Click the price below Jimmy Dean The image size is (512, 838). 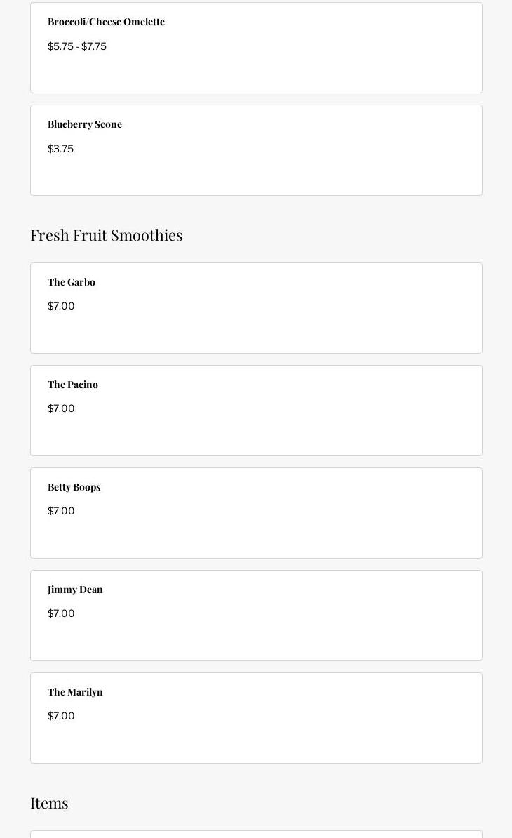(x=61, y=613)
